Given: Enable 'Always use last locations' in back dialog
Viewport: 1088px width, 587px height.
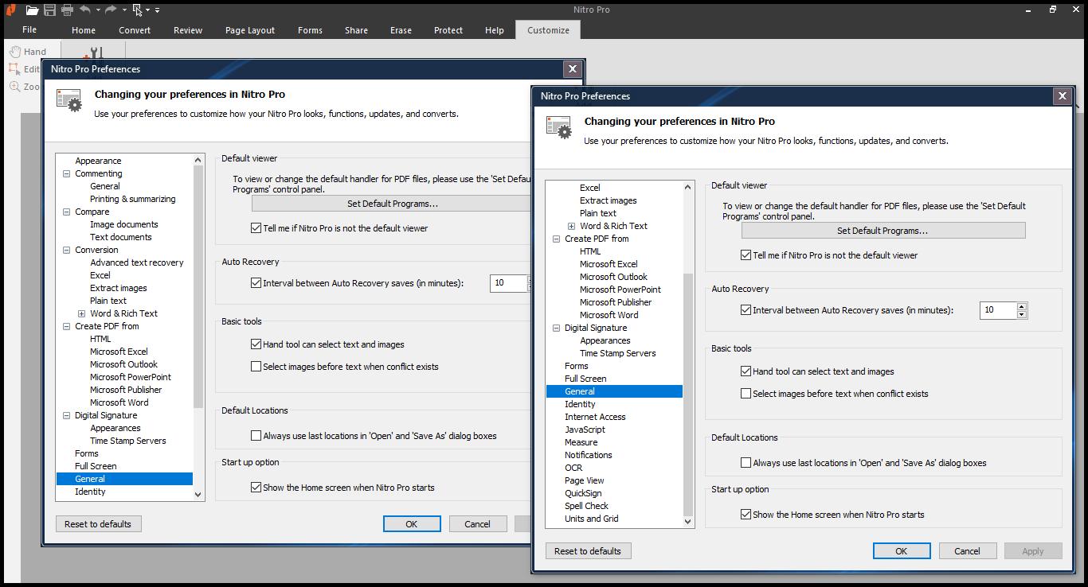Looking at the screenshot, I should coord(256,436).
